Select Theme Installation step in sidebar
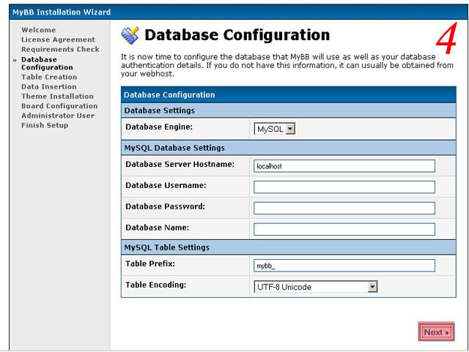 click(x=57, y=96)
